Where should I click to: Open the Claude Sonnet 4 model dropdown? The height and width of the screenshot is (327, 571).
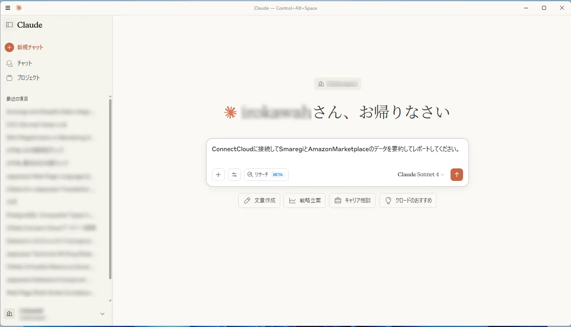click(420, 175)
